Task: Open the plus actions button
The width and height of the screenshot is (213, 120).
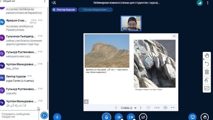Action: pyautogui.click(x=57, y=117)
